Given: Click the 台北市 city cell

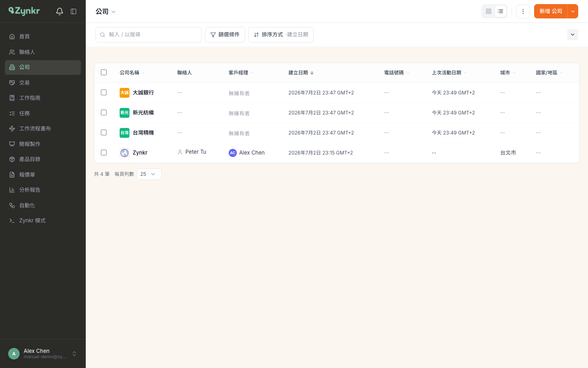Looking at the screenshot, I should pyautogui.click(x=508, y=153).
